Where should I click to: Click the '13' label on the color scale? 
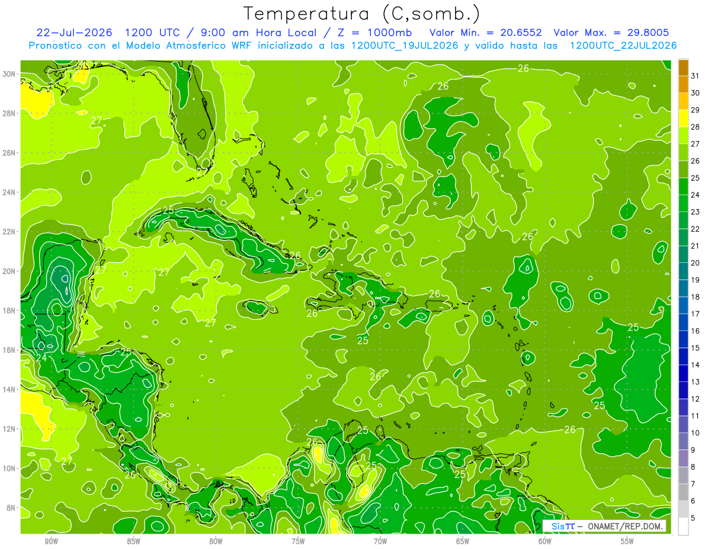click(696, 381)
